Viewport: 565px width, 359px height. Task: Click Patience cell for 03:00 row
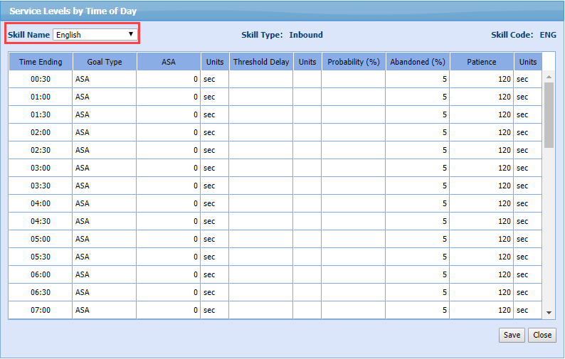[x=481, y=168]
